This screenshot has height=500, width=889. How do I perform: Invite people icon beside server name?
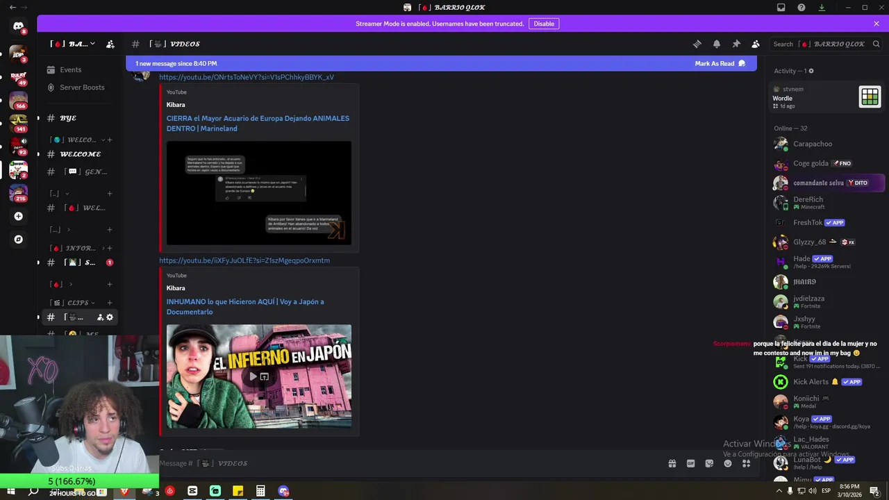[x=110, y=44]
